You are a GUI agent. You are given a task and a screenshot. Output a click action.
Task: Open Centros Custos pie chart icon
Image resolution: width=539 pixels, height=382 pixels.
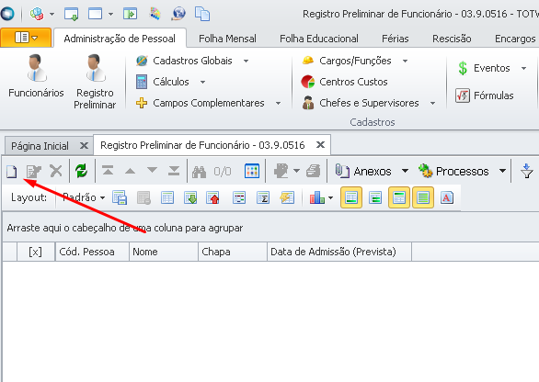(x=308, y=82)
